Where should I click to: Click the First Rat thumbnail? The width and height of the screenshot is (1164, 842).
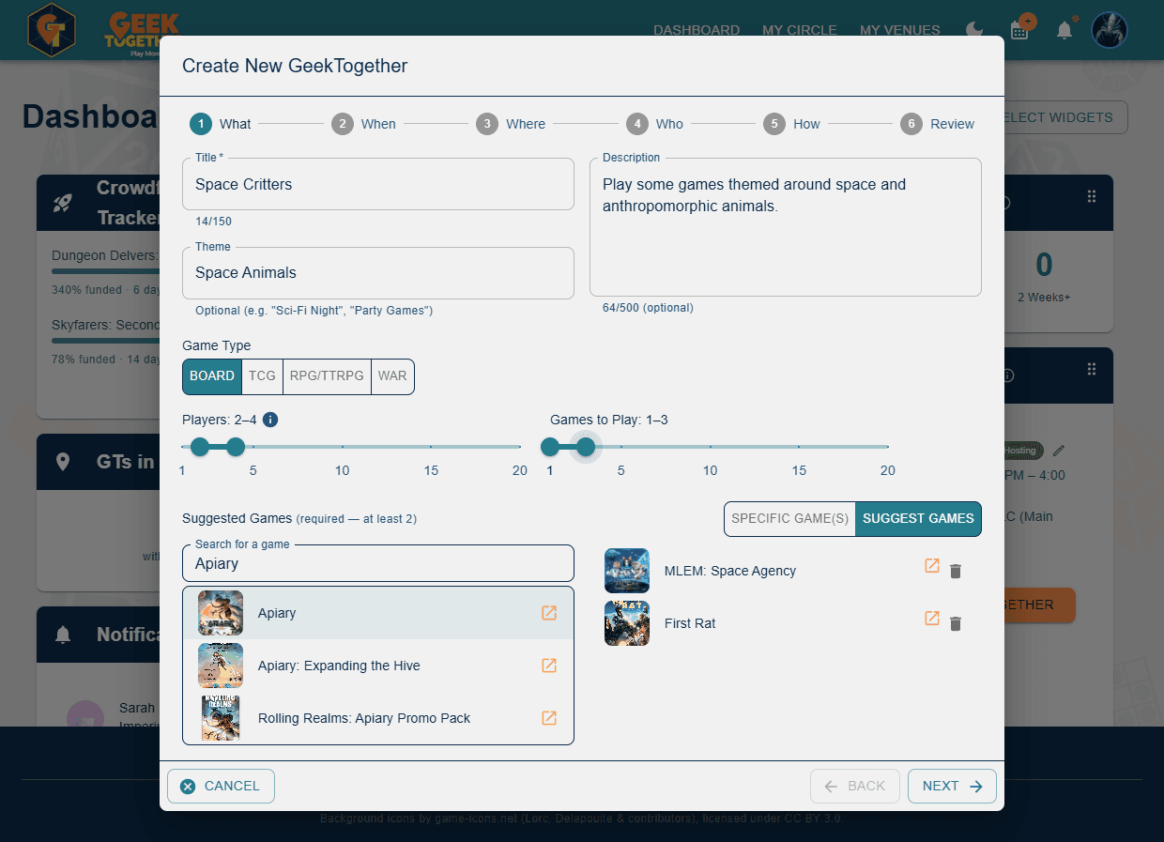tap(627, 623)
